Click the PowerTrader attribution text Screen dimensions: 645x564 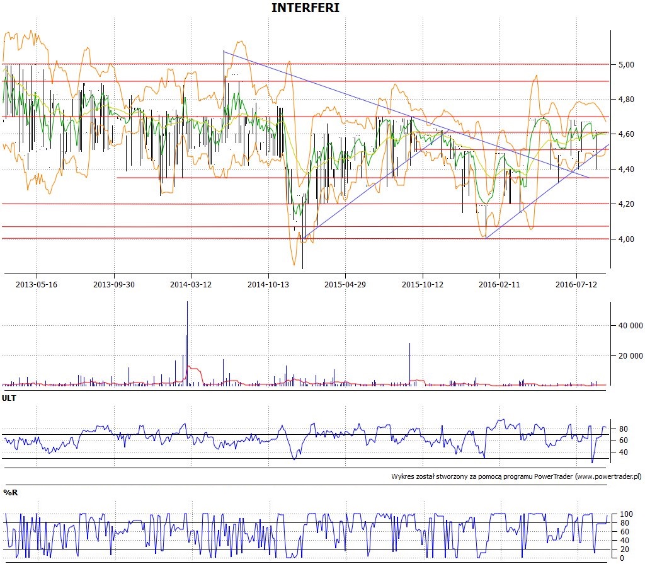pyautogui.click(x=517, y=476)
